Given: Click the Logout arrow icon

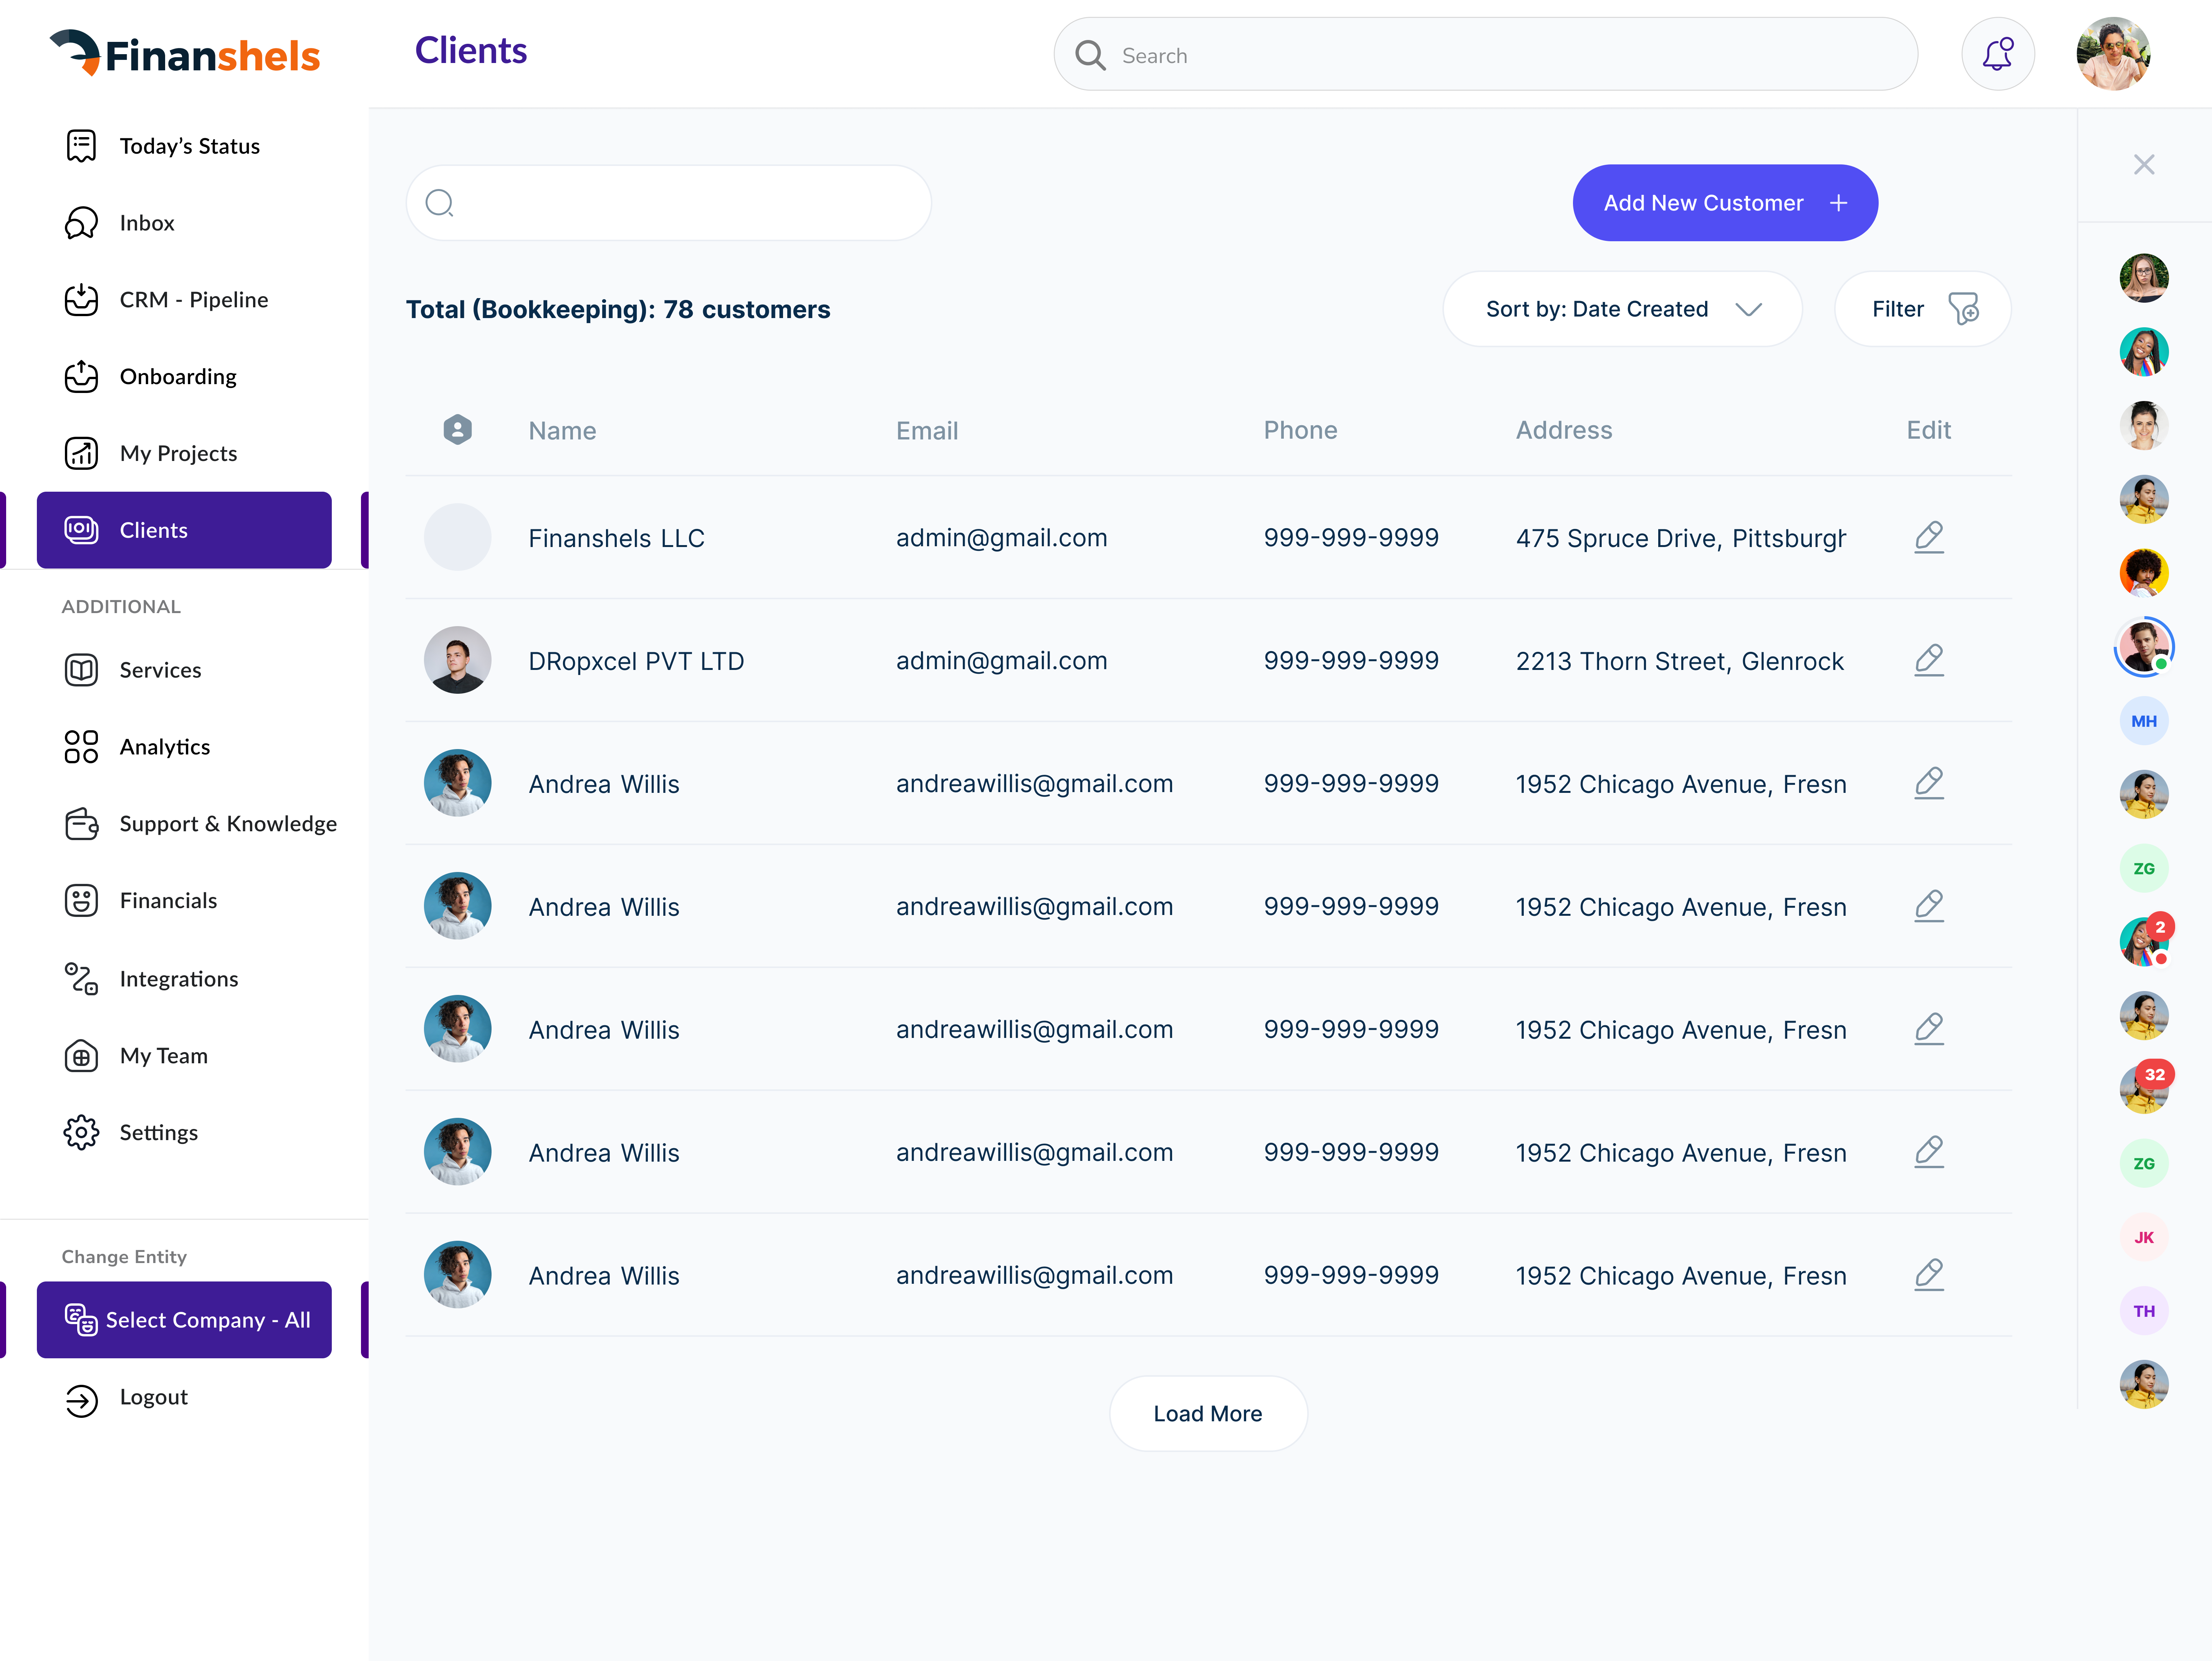Looking at the screenshot, I should pyautogui.click(x=81, y=1401).
